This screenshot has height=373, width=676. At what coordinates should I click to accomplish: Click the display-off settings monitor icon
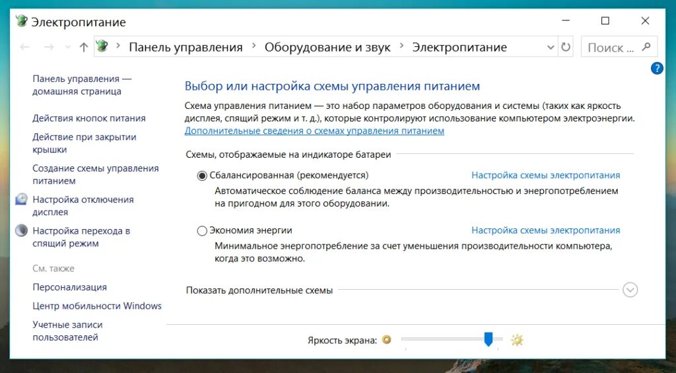pos(21,199)
